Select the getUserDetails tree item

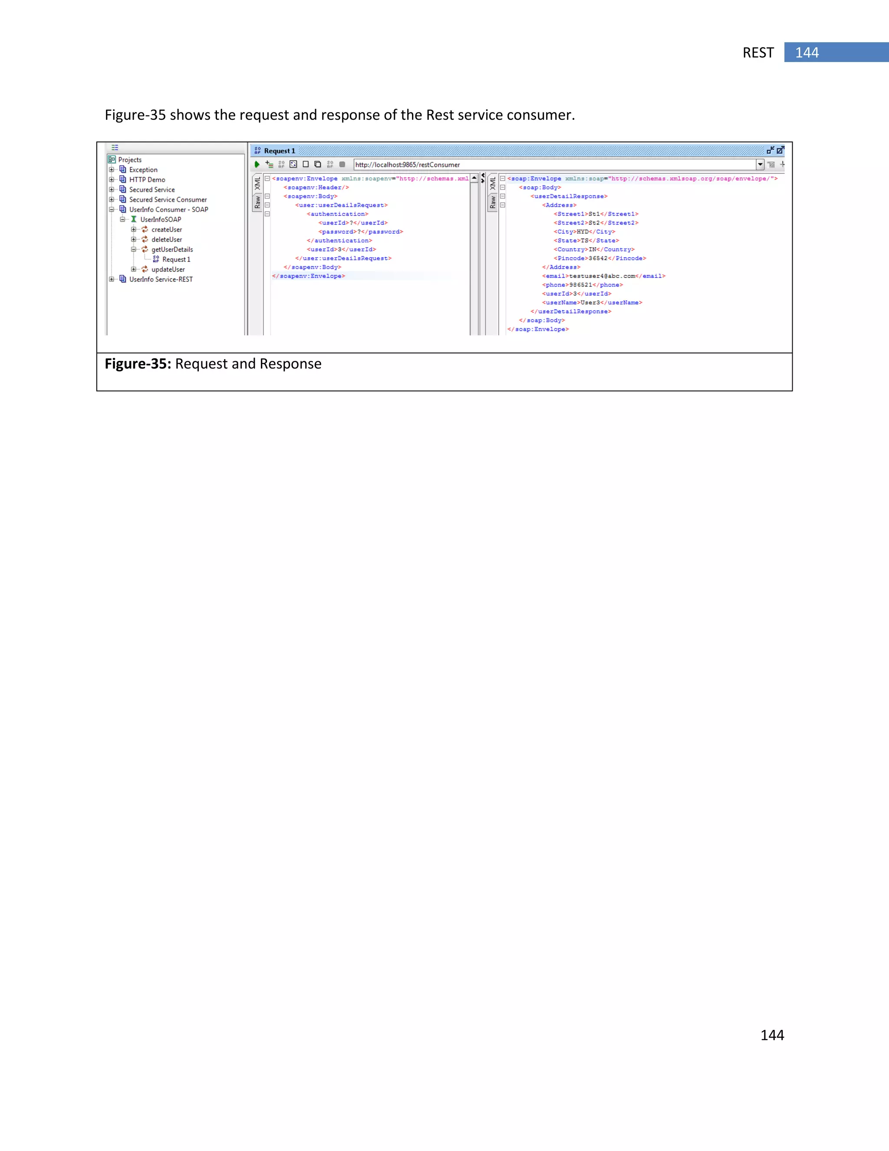[172, 249]
